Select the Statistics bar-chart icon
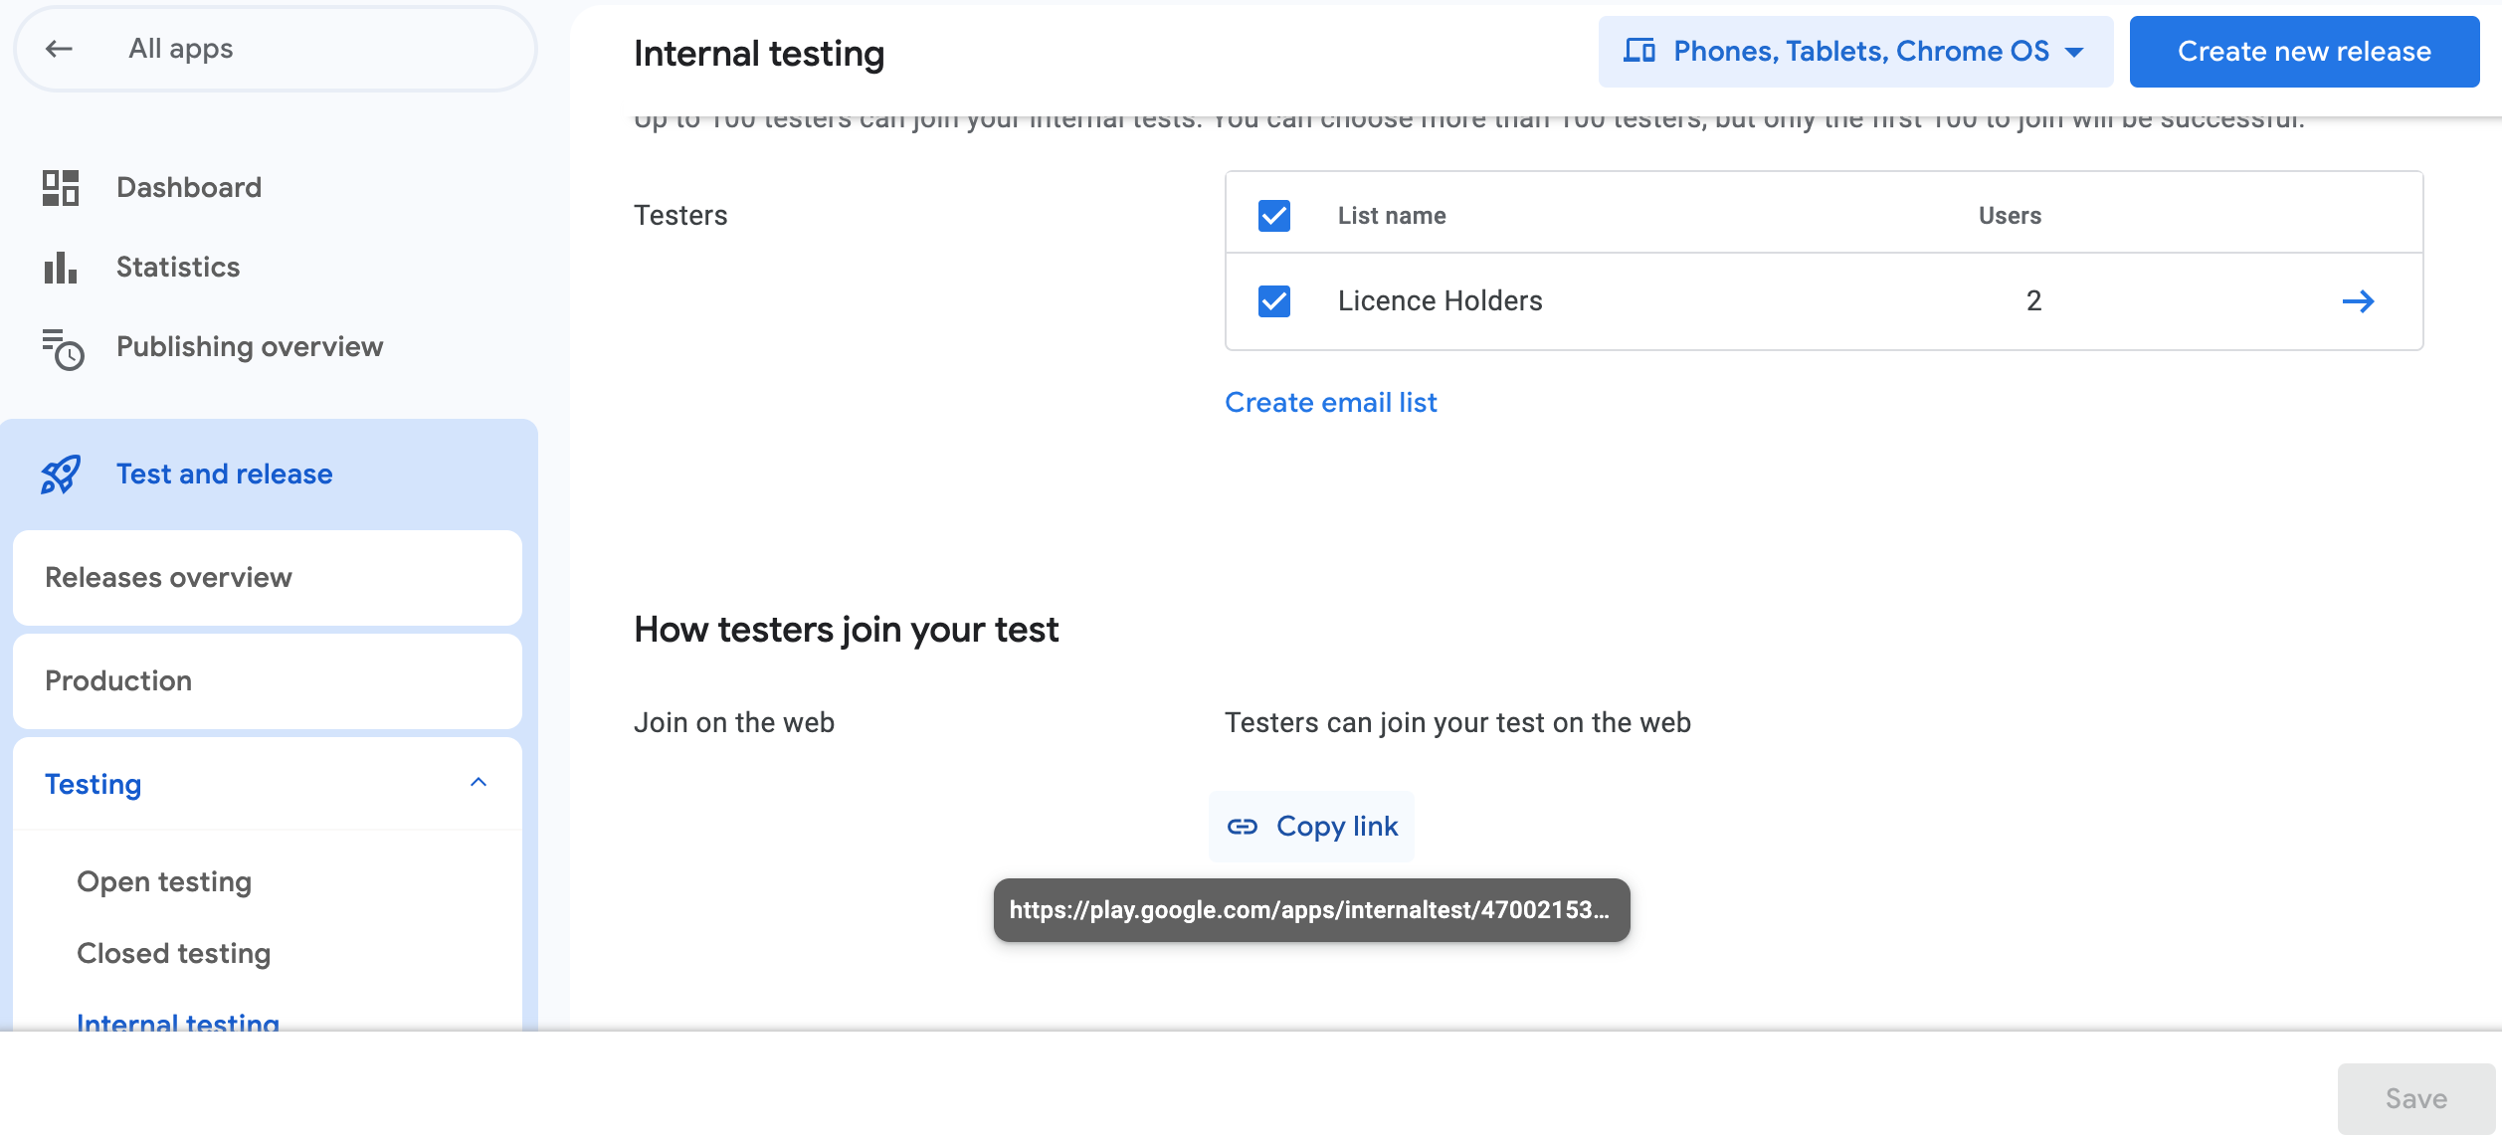 [x=60, y=267]
